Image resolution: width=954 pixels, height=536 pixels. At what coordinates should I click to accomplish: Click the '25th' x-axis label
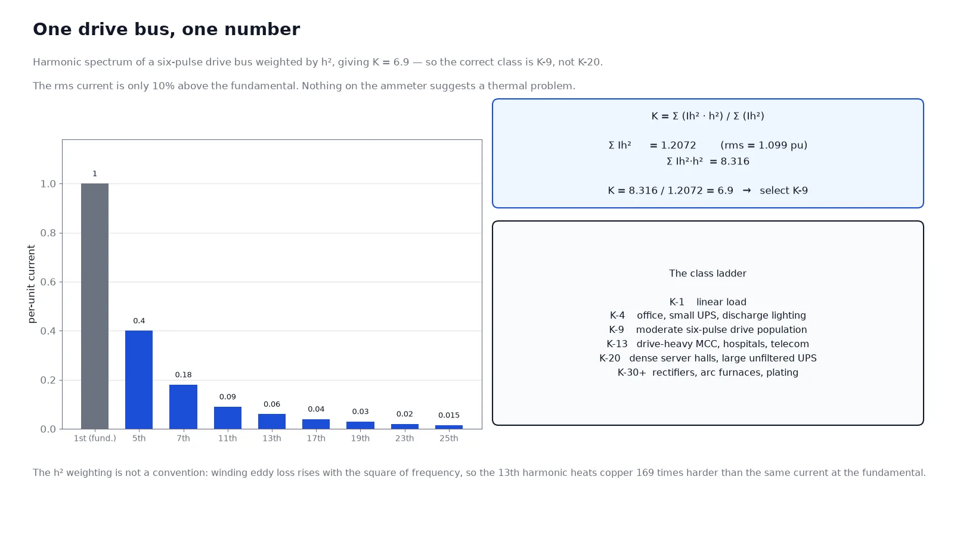point(449,438)
